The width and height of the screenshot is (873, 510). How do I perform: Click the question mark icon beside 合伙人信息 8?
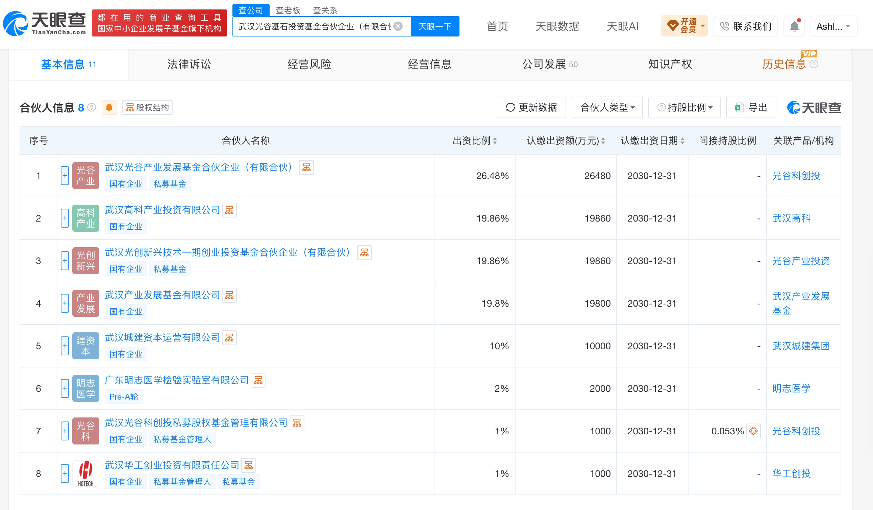coord(92,108)
